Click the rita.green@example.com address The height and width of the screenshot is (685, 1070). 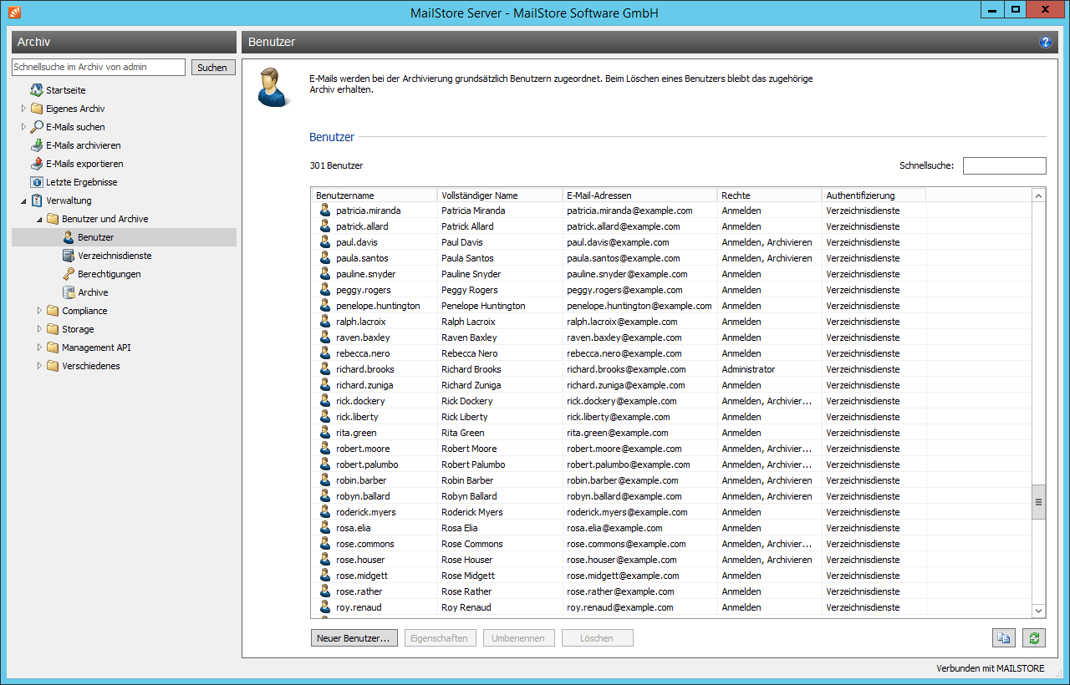(x=618, y=433)
